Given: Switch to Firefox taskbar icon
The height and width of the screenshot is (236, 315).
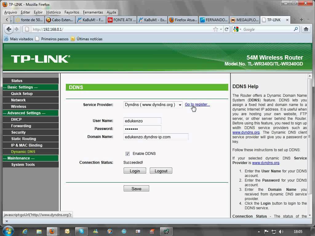Looking at the screenshot, I should (x=52, y=232).
